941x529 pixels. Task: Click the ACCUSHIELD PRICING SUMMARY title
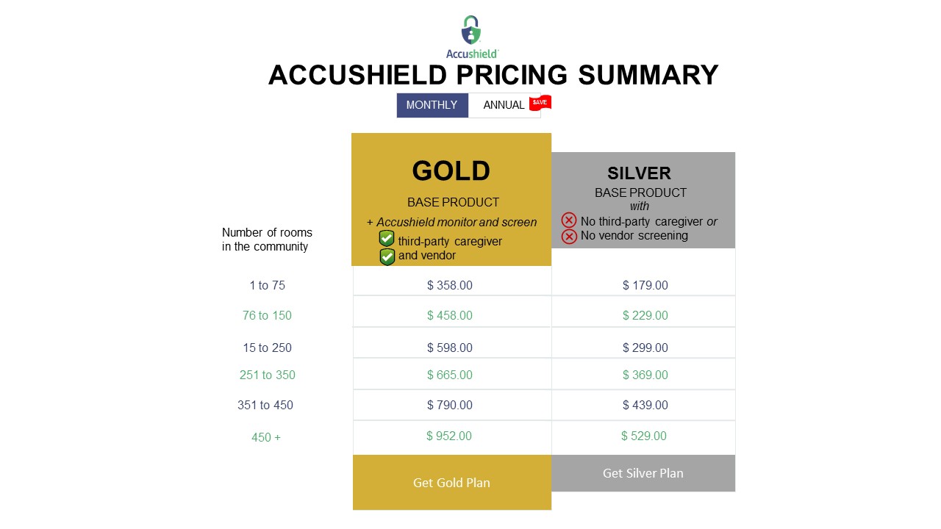point(493,75)
